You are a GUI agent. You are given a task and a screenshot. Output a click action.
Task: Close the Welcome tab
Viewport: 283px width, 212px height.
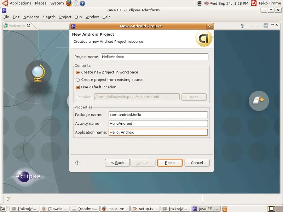click(x=28, y=25)
